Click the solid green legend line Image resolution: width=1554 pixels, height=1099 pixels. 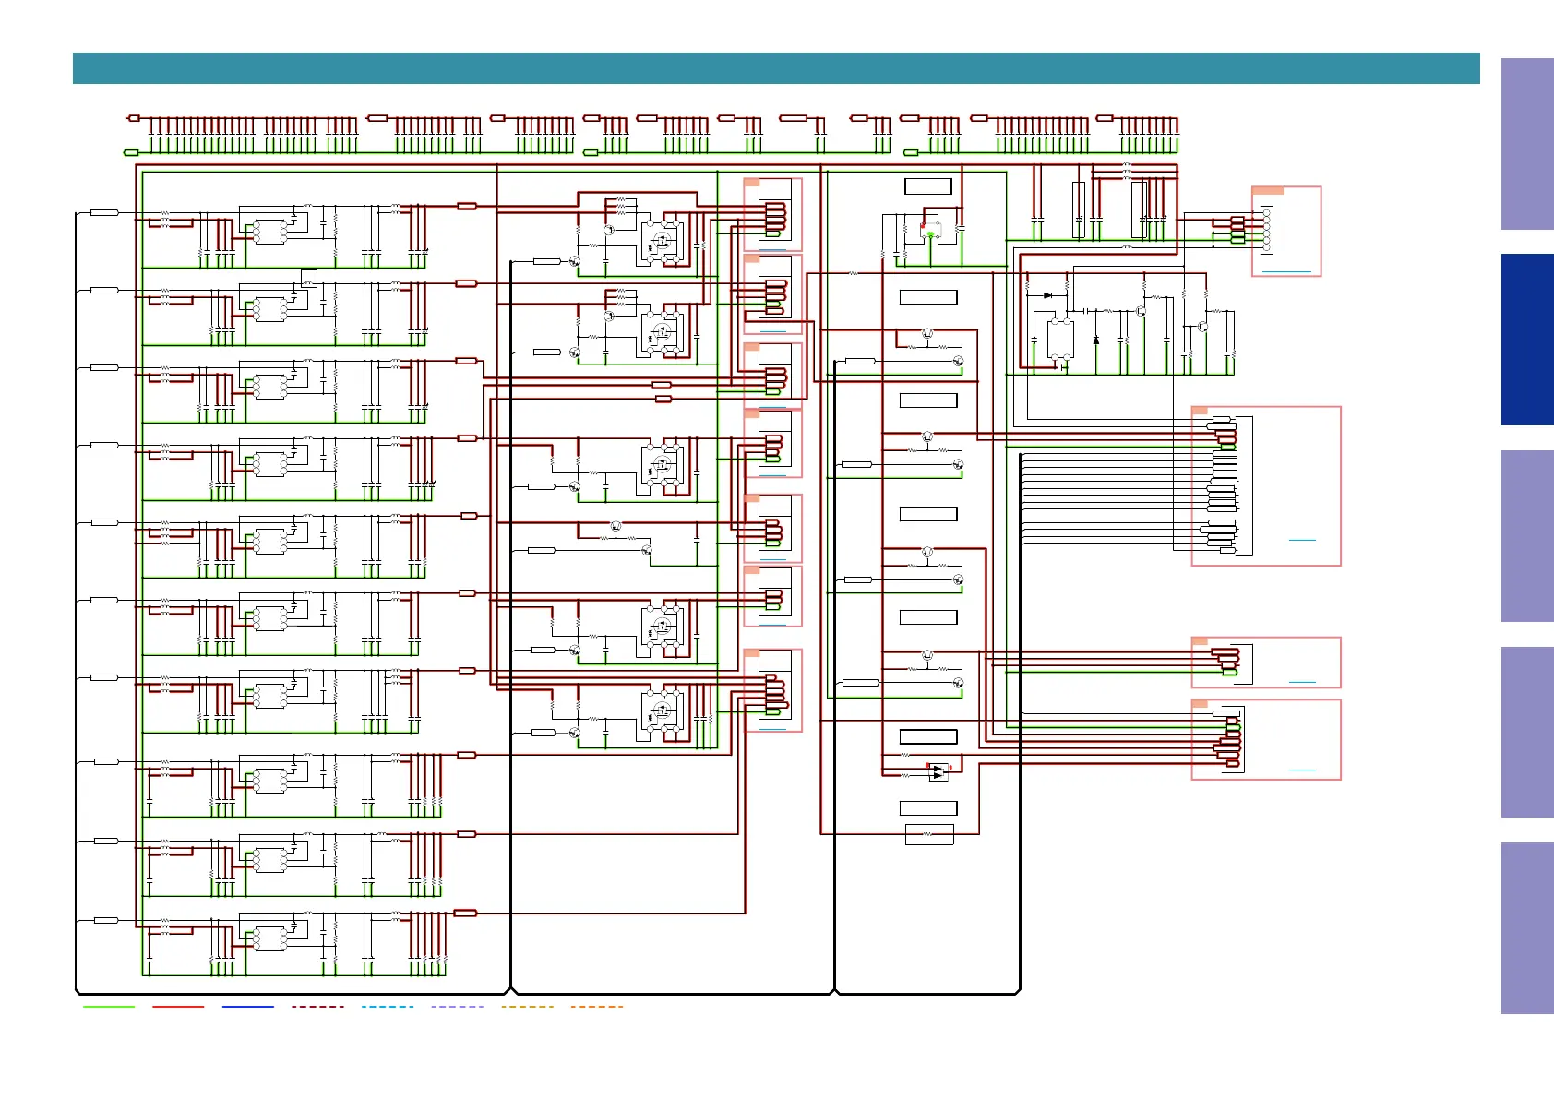(109, 1007)
